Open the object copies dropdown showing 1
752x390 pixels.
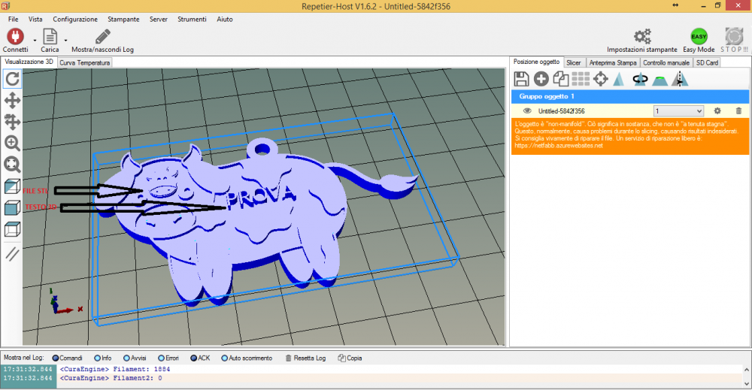678,110
